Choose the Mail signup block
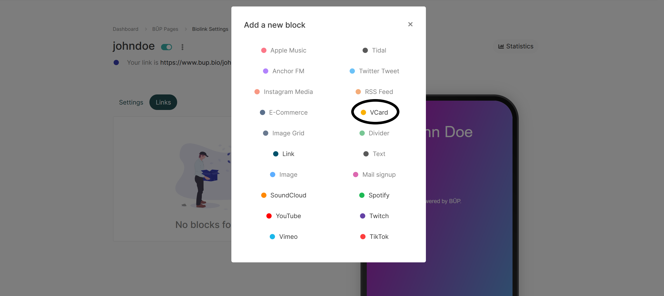 [374, 174]
